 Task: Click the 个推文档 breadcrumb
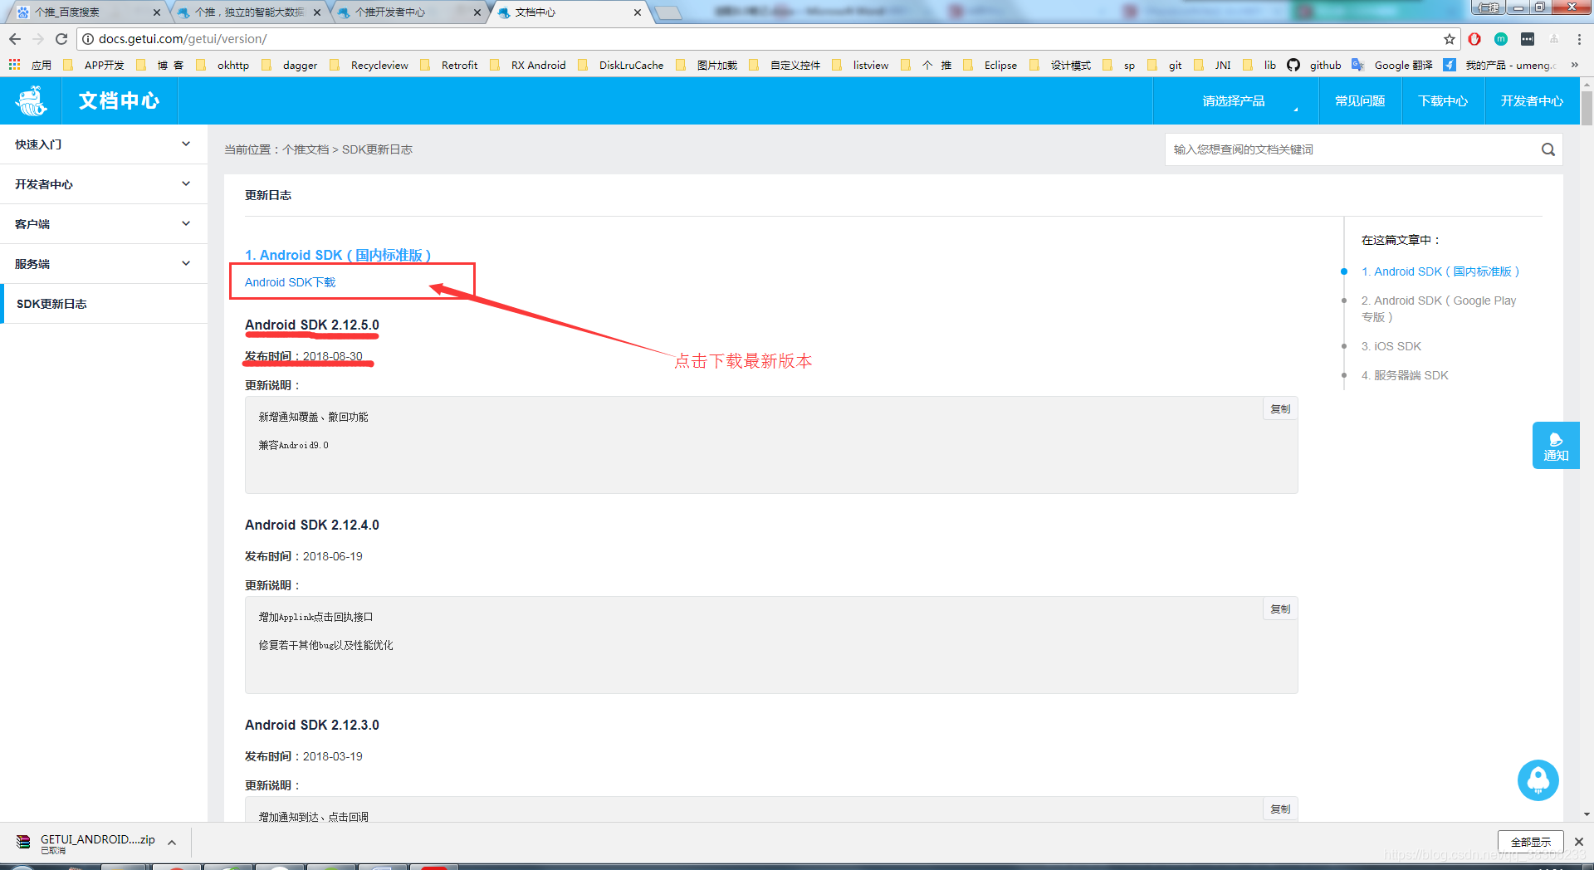click(306, 149)
